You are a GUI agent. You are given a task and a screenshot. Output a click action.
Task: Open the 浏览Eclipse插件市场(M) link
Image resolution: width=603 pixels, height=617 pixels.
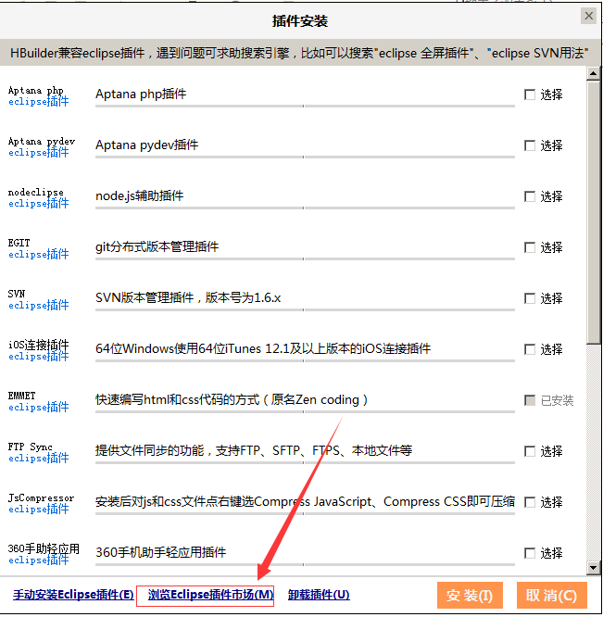pos(210,594)
